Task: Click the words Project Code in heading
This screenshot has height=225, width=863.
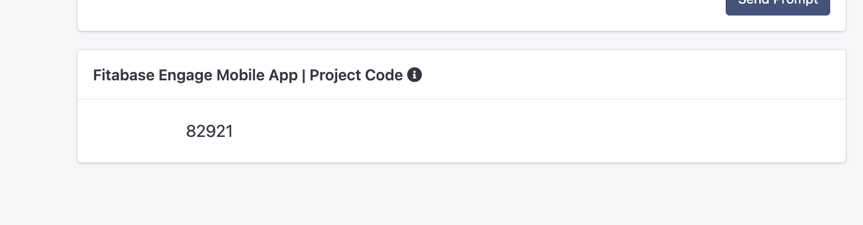Action: click(356, 76)
